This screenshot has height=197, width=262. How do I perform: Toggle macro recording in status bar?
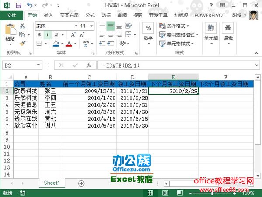pyautogui.click(x=22, y=193)
